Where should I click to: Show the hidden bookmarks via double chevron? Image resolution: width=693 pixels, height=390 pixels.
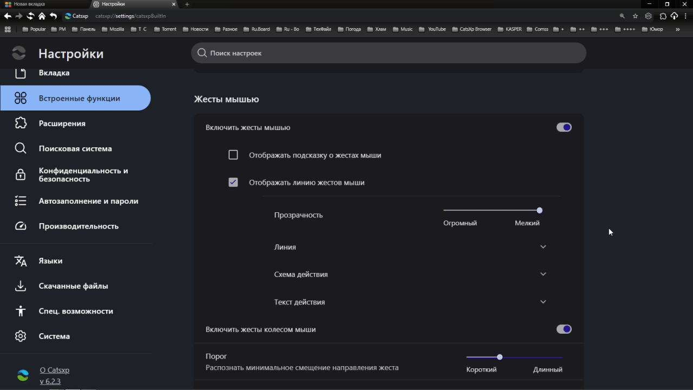point(678,29)
